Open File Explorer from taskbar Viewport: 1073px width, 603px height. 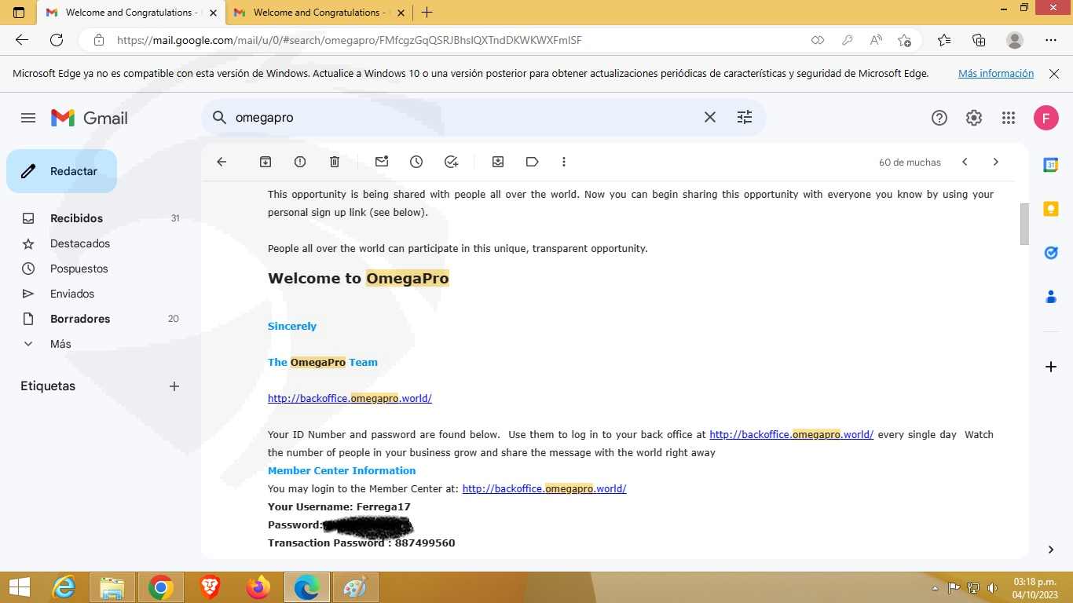tap(112, 587)
